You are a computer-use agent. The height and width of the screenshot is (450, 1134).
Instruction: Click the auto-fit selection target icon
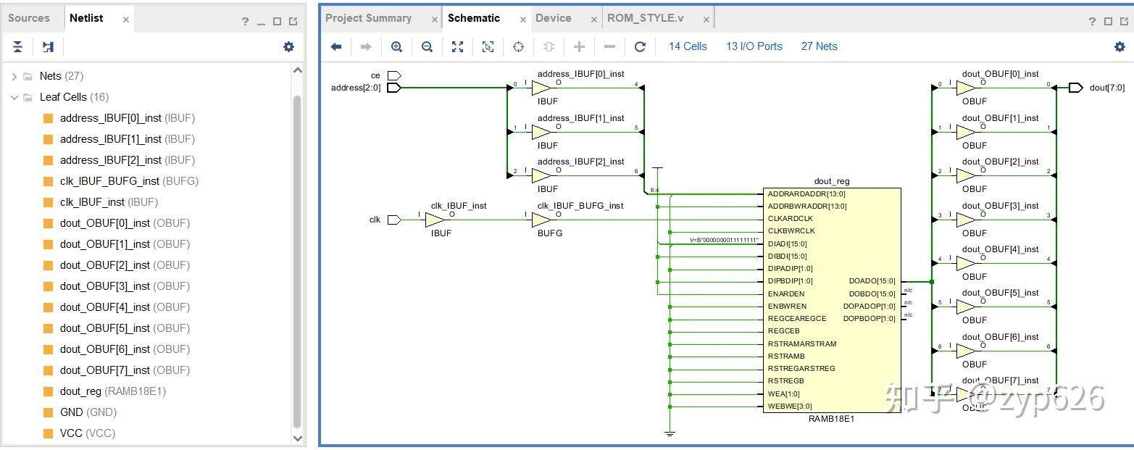(x=518, y=46)
